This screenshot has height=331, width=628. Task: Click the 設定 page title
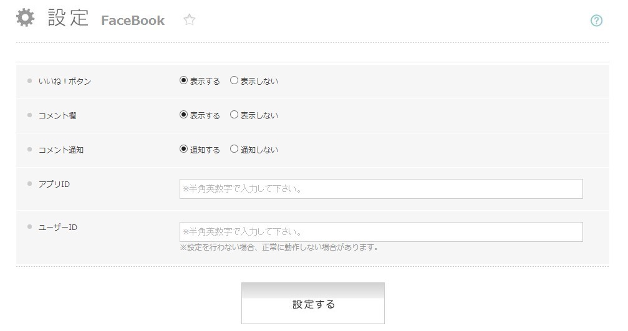click(x=68, y=18)
